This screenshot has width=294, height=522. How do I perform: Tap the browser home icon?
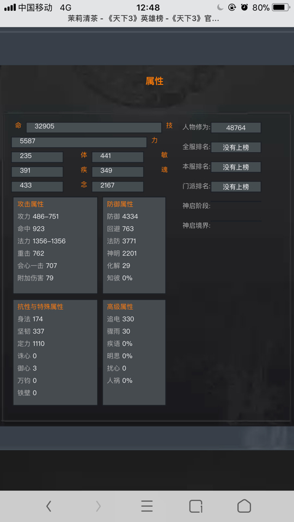pyautogui.click(x=244, y=506)
